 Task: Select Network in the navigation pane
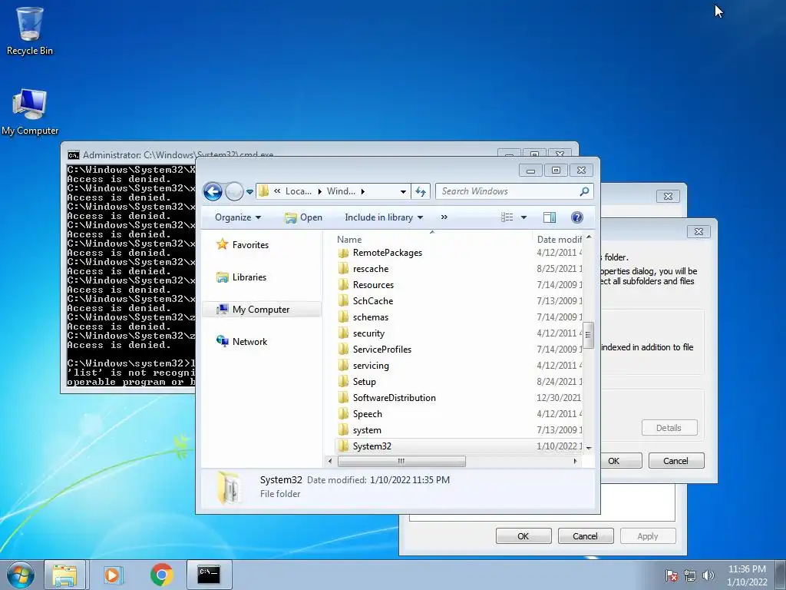pyautogui.click(x=242, y=342)
